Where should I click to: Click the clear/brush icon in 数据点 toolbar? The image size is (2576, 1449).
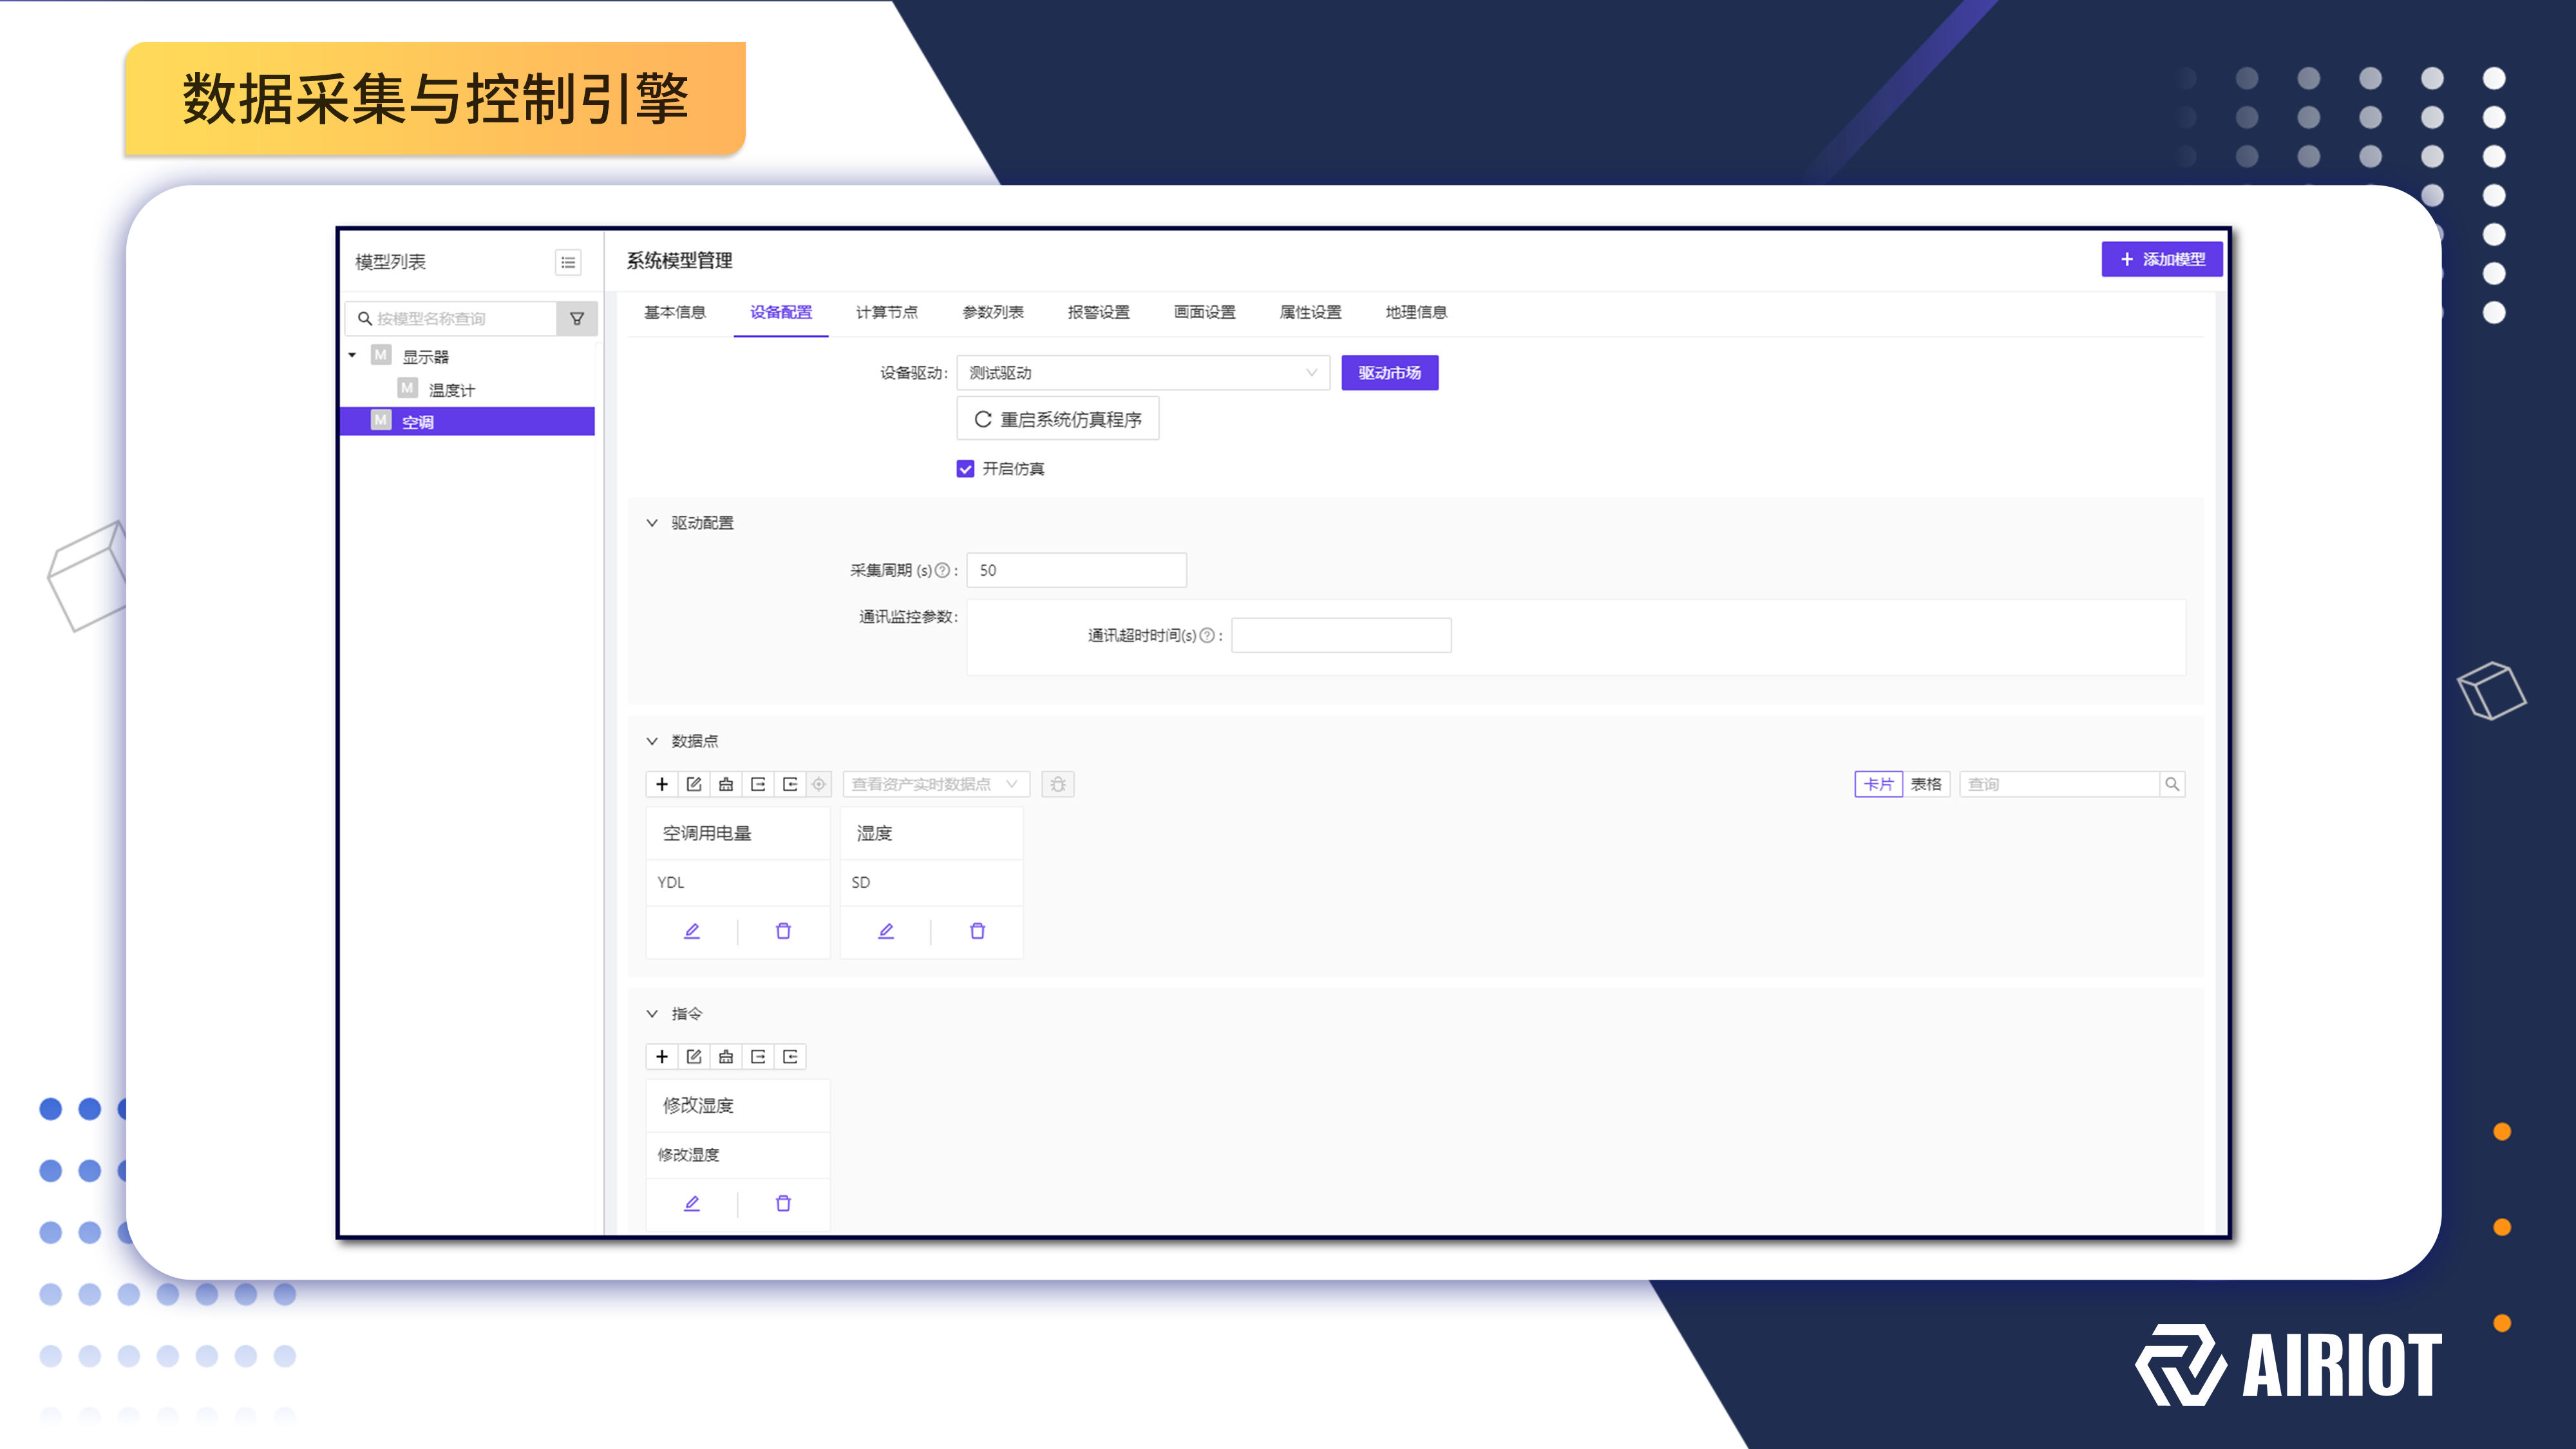tap(726, 784)
